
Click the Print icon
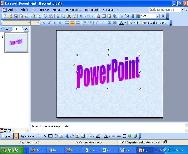pyautogui.click(x=33, y=16)
